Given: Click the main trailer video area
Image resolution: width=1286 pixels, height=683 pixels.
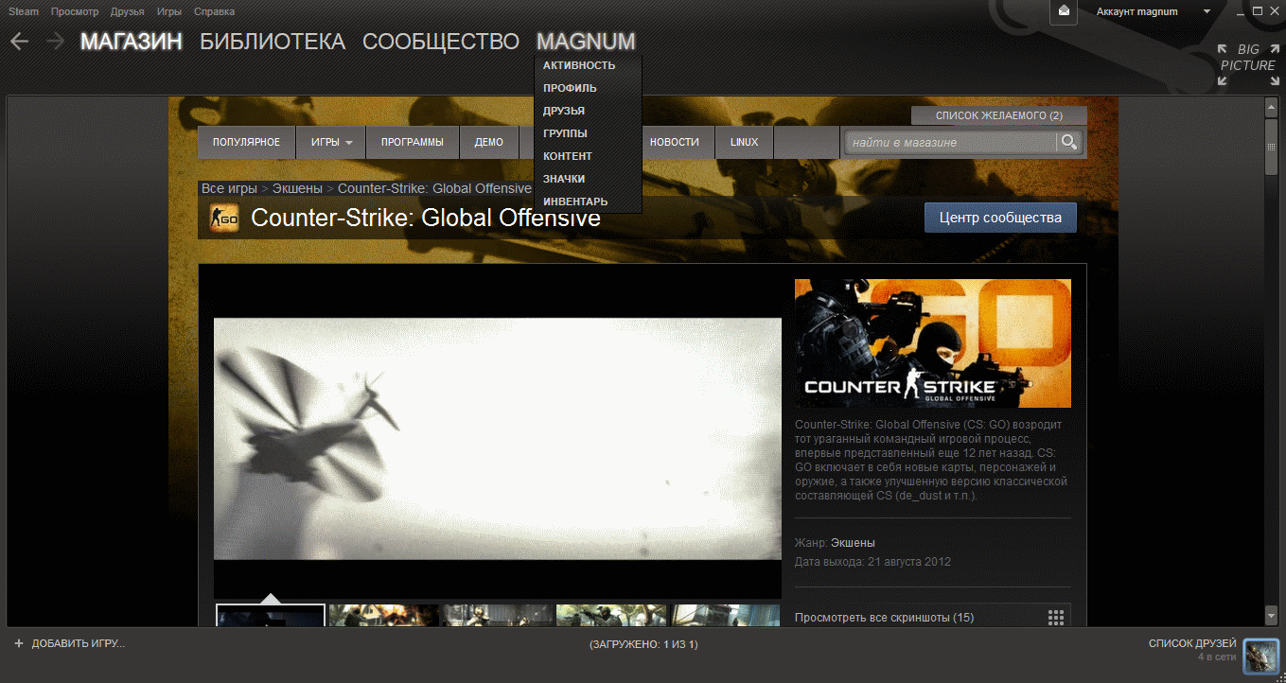Looking at the screenshot, I should pyautogui.click(x=498, y=439).
